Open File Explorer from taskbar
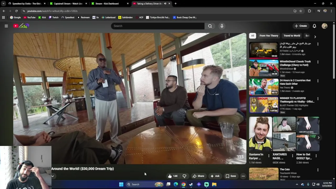Viewport: 336px width, 189px height. (x=214, y=184)
